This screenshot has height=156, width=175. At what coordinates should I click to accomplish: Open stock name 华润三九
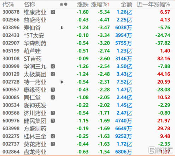35,66
